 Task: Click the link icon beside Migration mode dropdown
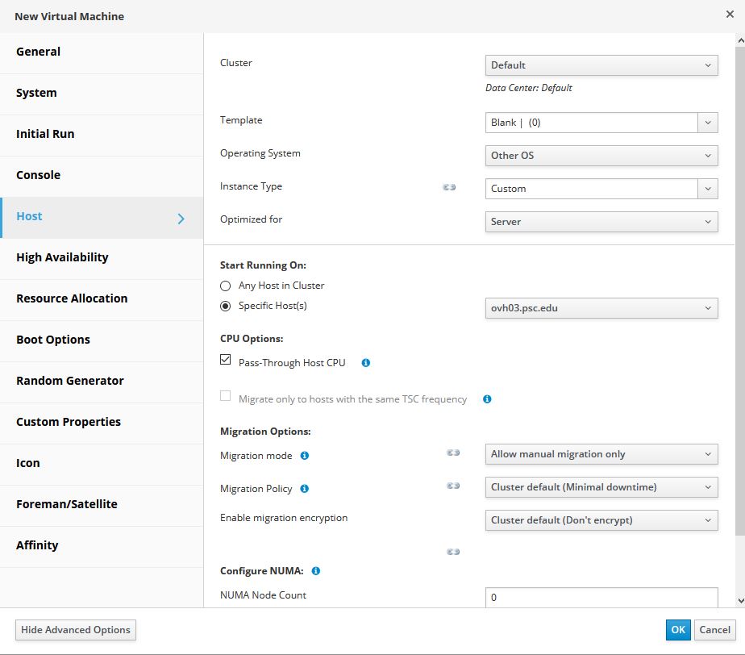(x=453, y=453)
